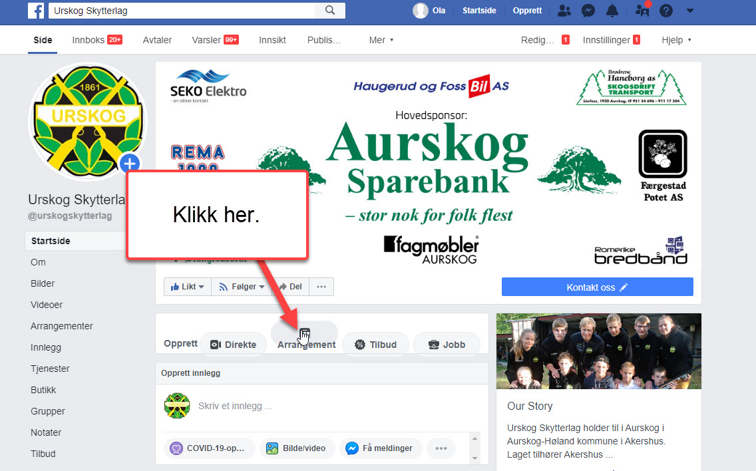Open the Innsikt tab

pyautogui.click(x=272, y=40)
